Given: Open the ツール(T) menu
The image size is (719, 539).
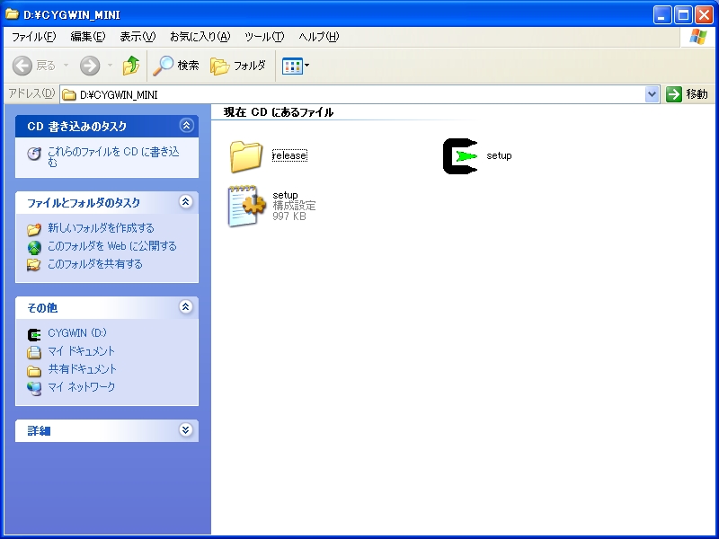Looking at the screenshot, I should pos(263,37).
